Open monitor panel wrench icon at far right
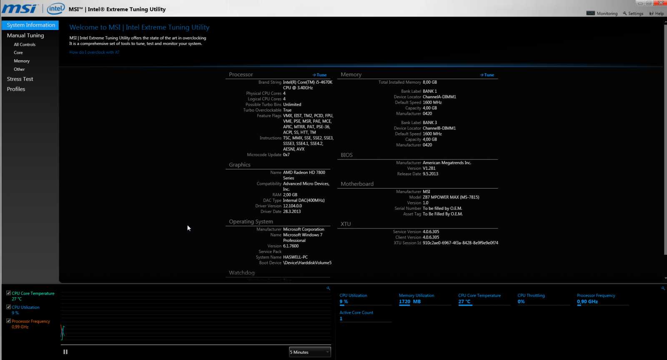This screenshot has height=360, width=667. click(663, 288)
